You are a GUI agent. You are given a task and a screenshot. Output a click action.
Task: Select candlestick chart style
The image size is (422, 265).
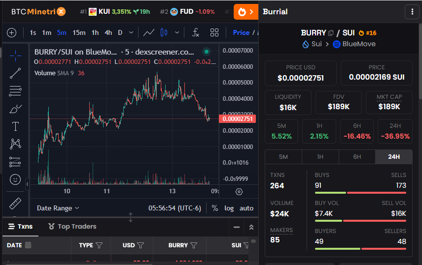(164, 33)
